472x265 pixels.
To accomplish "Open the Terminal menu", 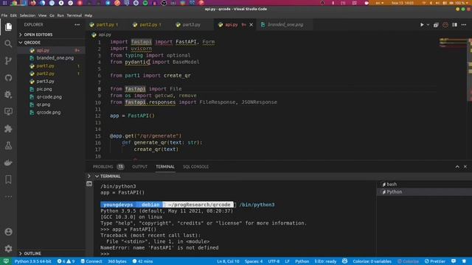I will tap(74, 15).
